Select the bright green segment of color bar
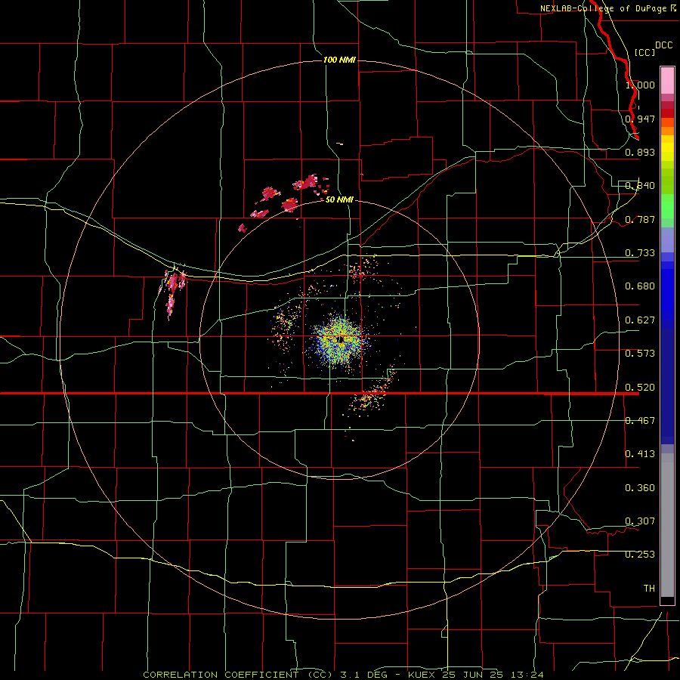The height and width of the screenshot is (680, 680). tap(667, 206)
